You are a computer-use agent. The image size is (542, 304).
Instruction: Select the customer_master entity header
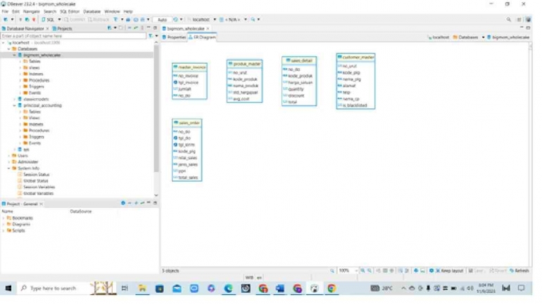click(355, 57)
